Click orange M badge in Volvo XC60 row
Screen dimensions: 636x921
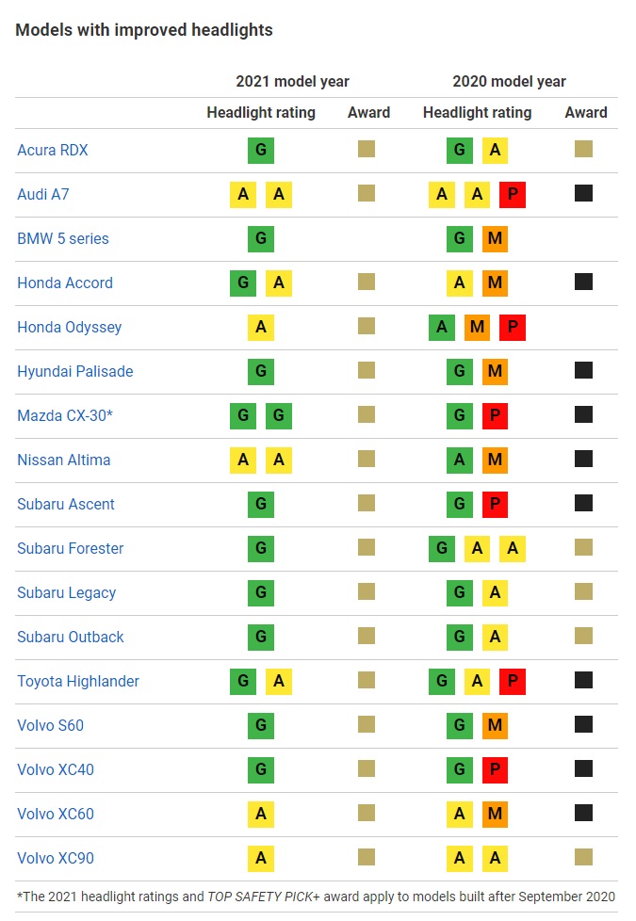[495, 814]
